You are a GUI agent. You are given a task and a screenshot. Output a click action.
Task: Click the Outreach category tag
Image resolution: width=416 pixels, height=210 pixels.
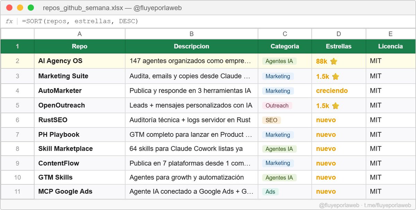click(x=277, y=106)
